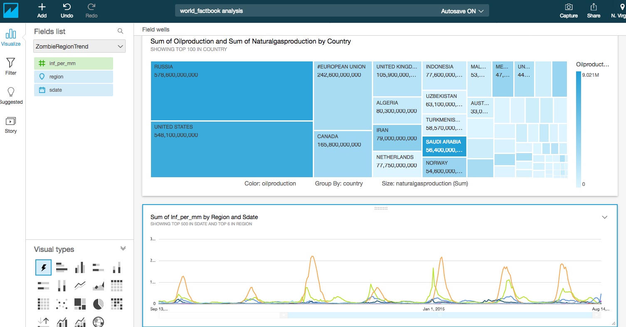The width and height of the screenshot is (626, 327).
Task: Click the line chart resize corner handle
Action: (x=614, y=323)
